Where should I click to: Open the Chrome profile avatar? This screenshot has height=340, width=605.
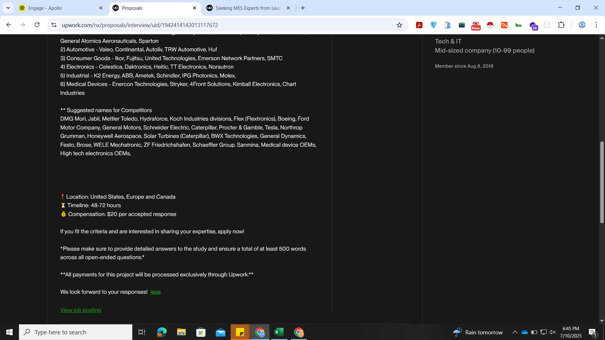pos(582,25)
